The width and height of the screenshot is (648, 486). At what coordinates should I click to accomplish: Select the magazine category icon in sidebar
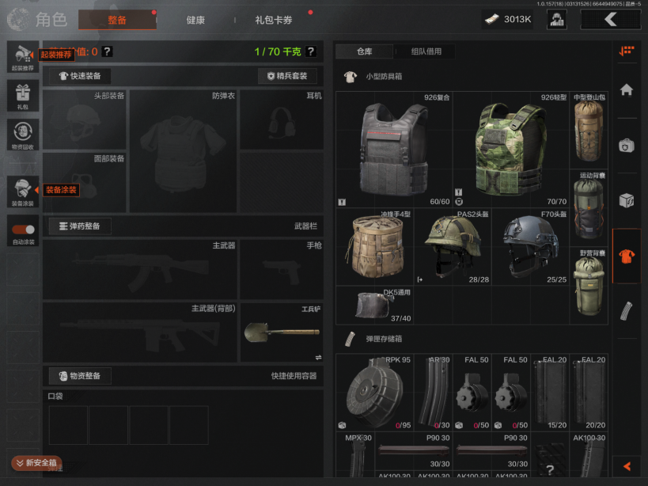click(x=627, y=311)
